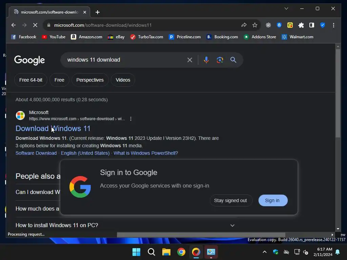347x260 pixels.
Task: Open the Priceline.com bookmark
Action: pos(185,37)
